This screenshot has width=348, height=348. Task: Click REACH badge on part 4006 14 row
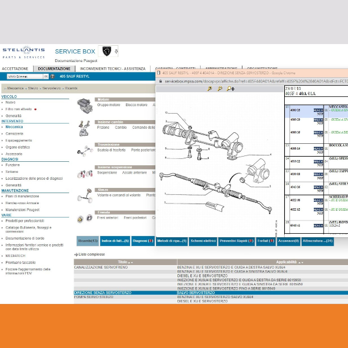(318, 148)
